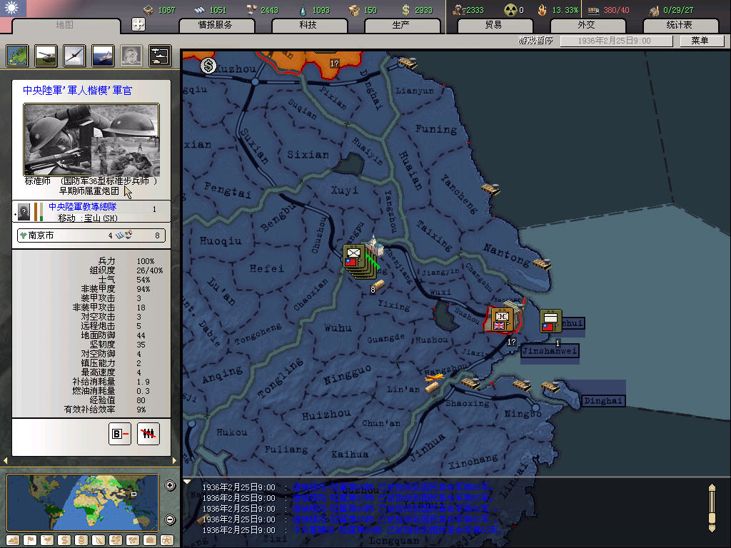Open the combined forces overview icon
This screenshot has height=548, width=731.
(x=160, y=56)
